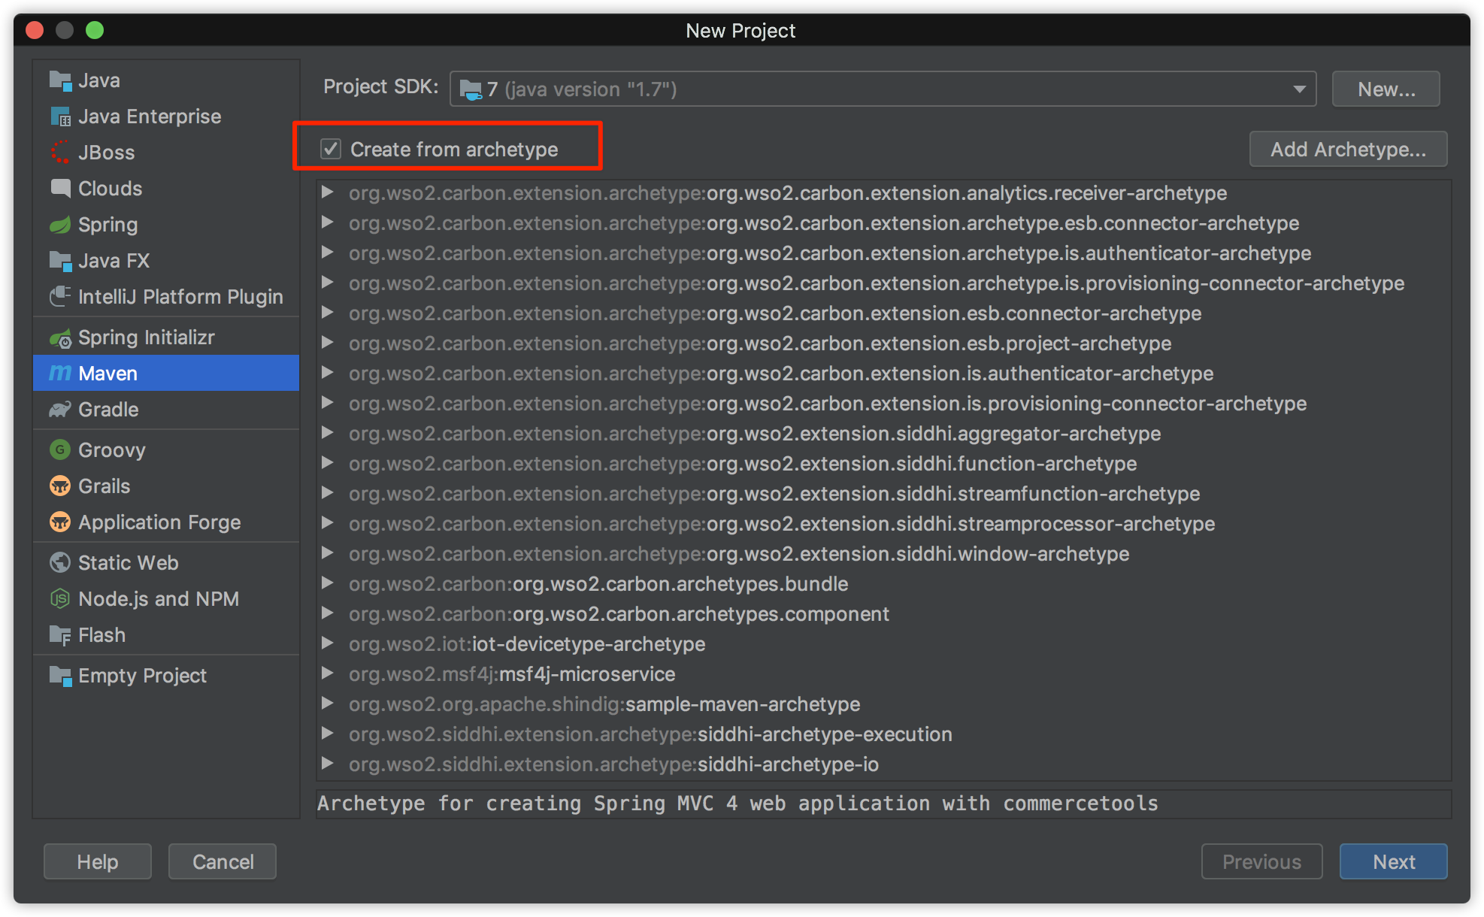This screenshot has width=1484, height=917.
Task: Select org.wso2.carbon.archetypes.bundle archetype row
Action: tap(680, 584)
